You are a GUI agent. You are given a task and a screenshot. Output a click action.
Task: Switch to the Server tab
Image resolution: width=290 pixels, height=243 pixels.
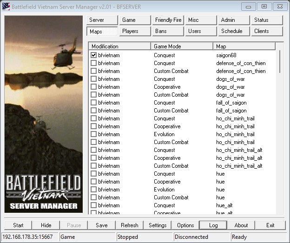102,20
